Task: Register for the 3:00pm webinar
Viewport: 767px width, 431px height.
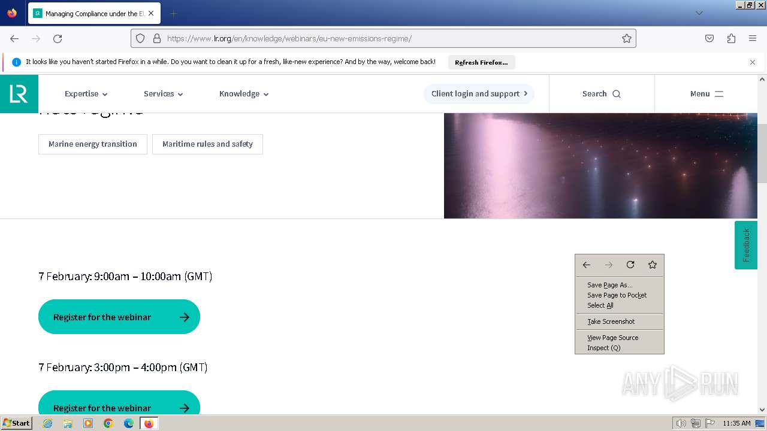Action: (x=119, y=402)
